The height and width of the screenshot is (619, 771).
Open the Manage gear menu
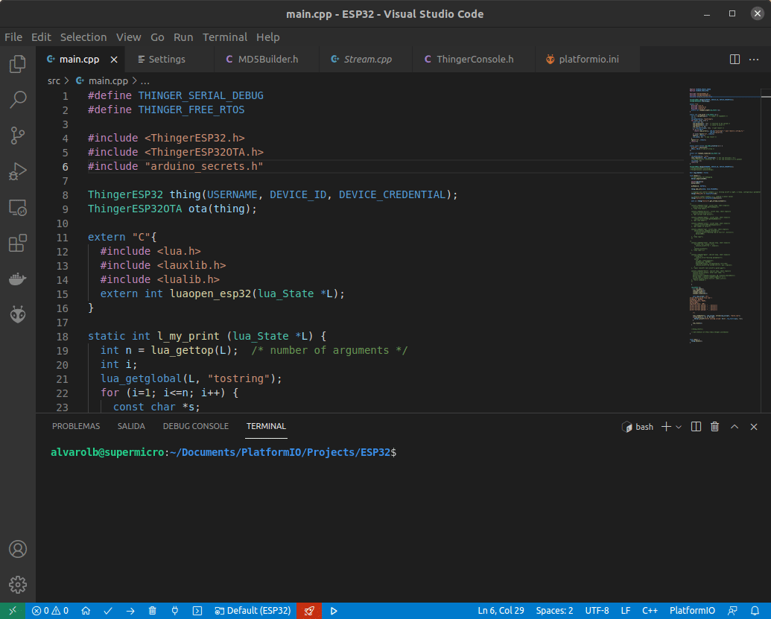tap(18, 585)
